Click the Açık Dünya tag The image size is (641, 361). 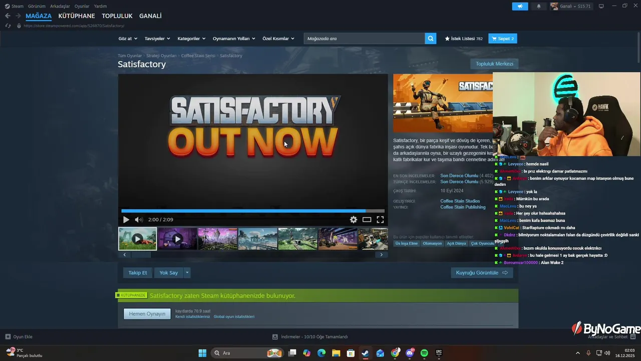pos(456,244)
